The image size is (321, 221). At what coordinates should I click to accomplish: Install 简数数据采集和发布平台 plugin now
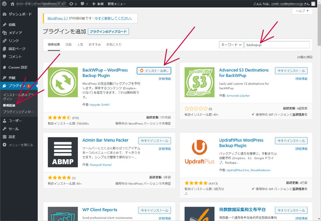[x=291, y=210]
